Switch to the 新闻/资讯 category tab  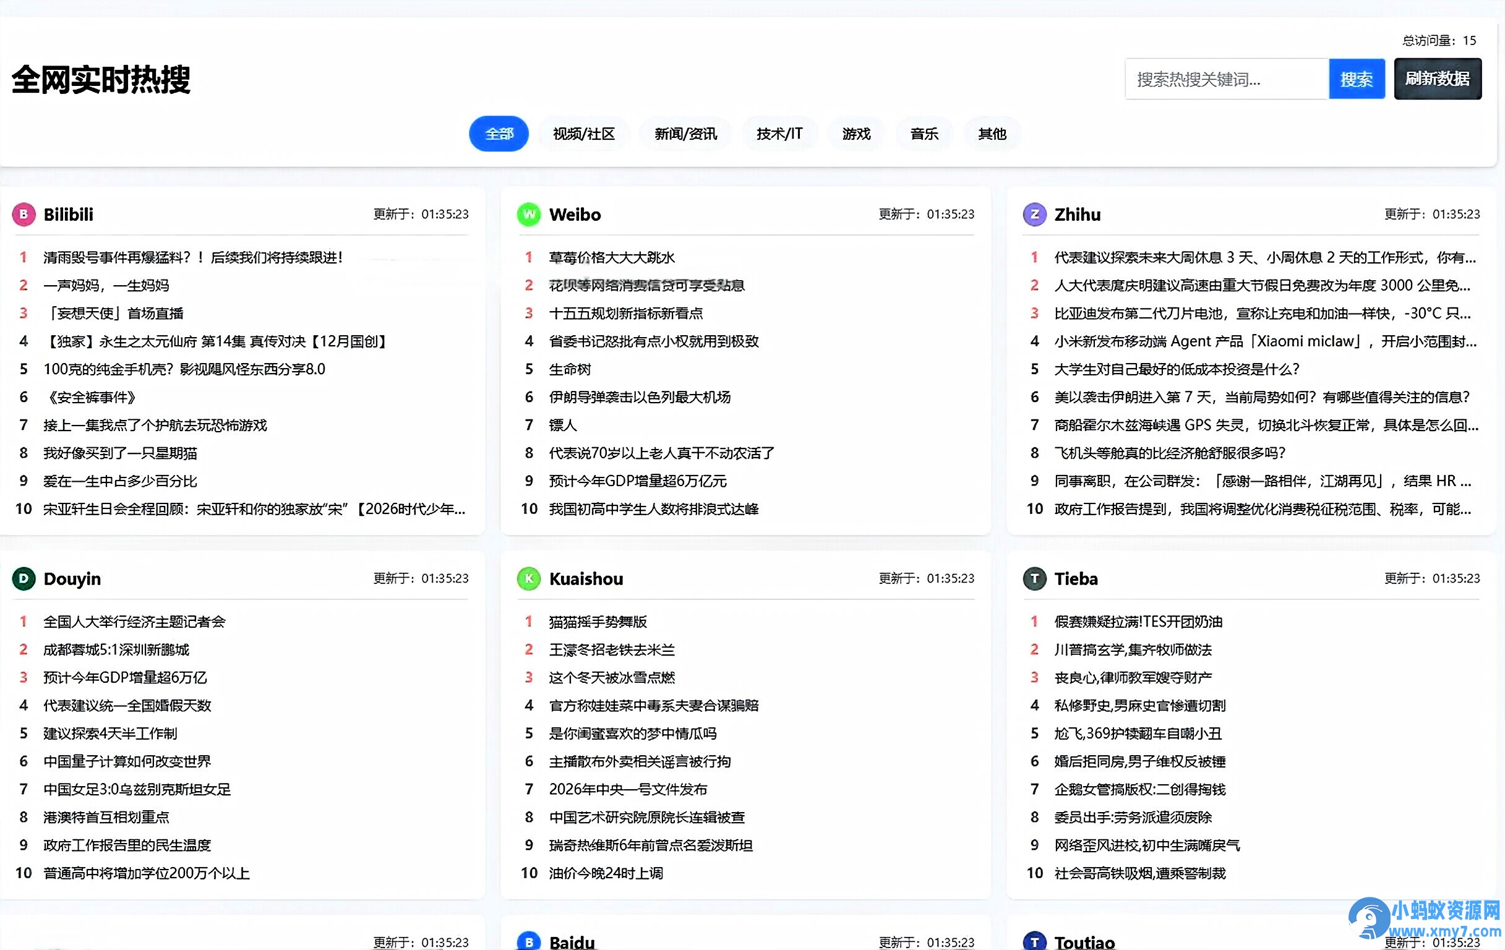coord(685,133)
